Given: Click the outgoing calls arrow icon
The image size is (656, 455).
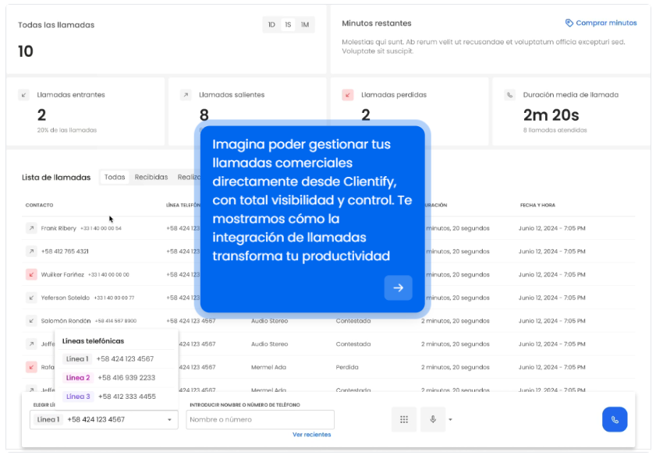Looking at the screenshot, I should [186, 95].
